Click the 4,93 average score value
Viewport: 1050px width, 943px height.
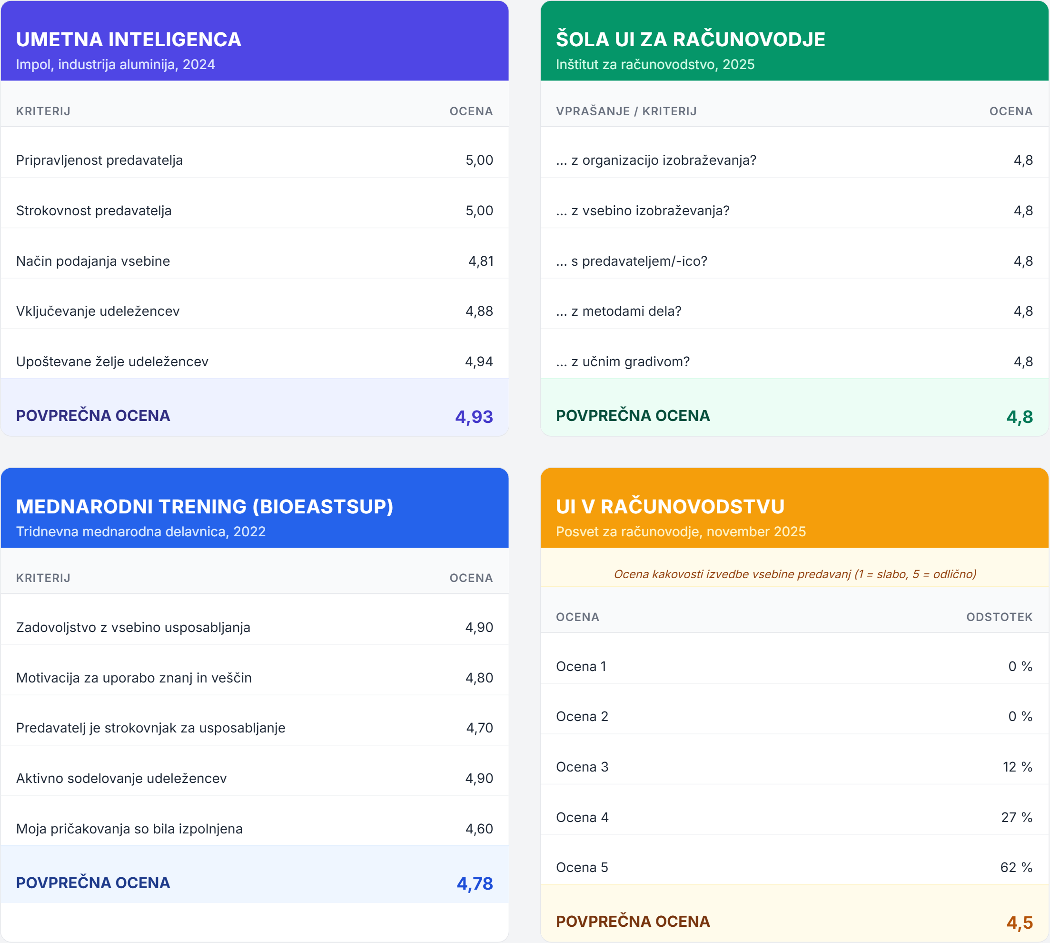tap(474, 417)
